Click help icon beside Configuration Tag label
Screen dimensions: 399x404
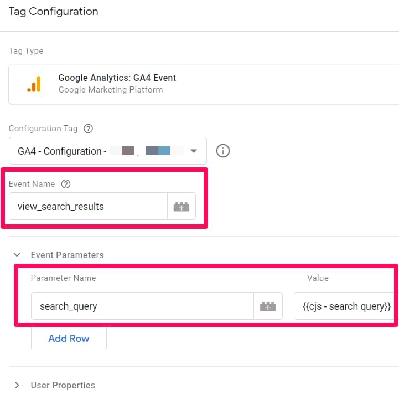[88, 129]
